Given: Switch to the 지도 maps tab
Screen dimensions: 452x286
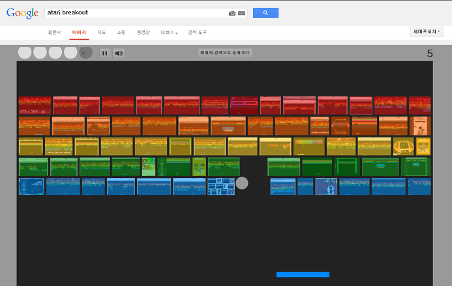Looking at the screenshot, I should (102, 33).
